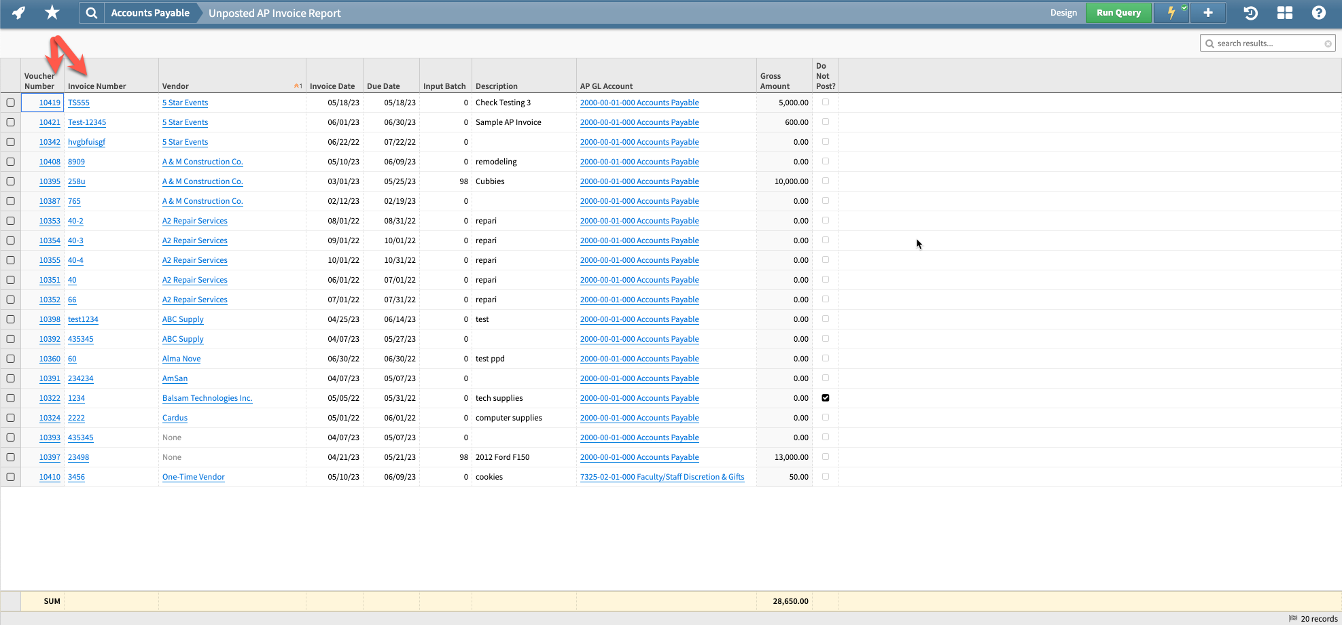This screenshot has height=625, width=1342.
Task: Clear the search results box with the x icon
Action: (1327, 43)
